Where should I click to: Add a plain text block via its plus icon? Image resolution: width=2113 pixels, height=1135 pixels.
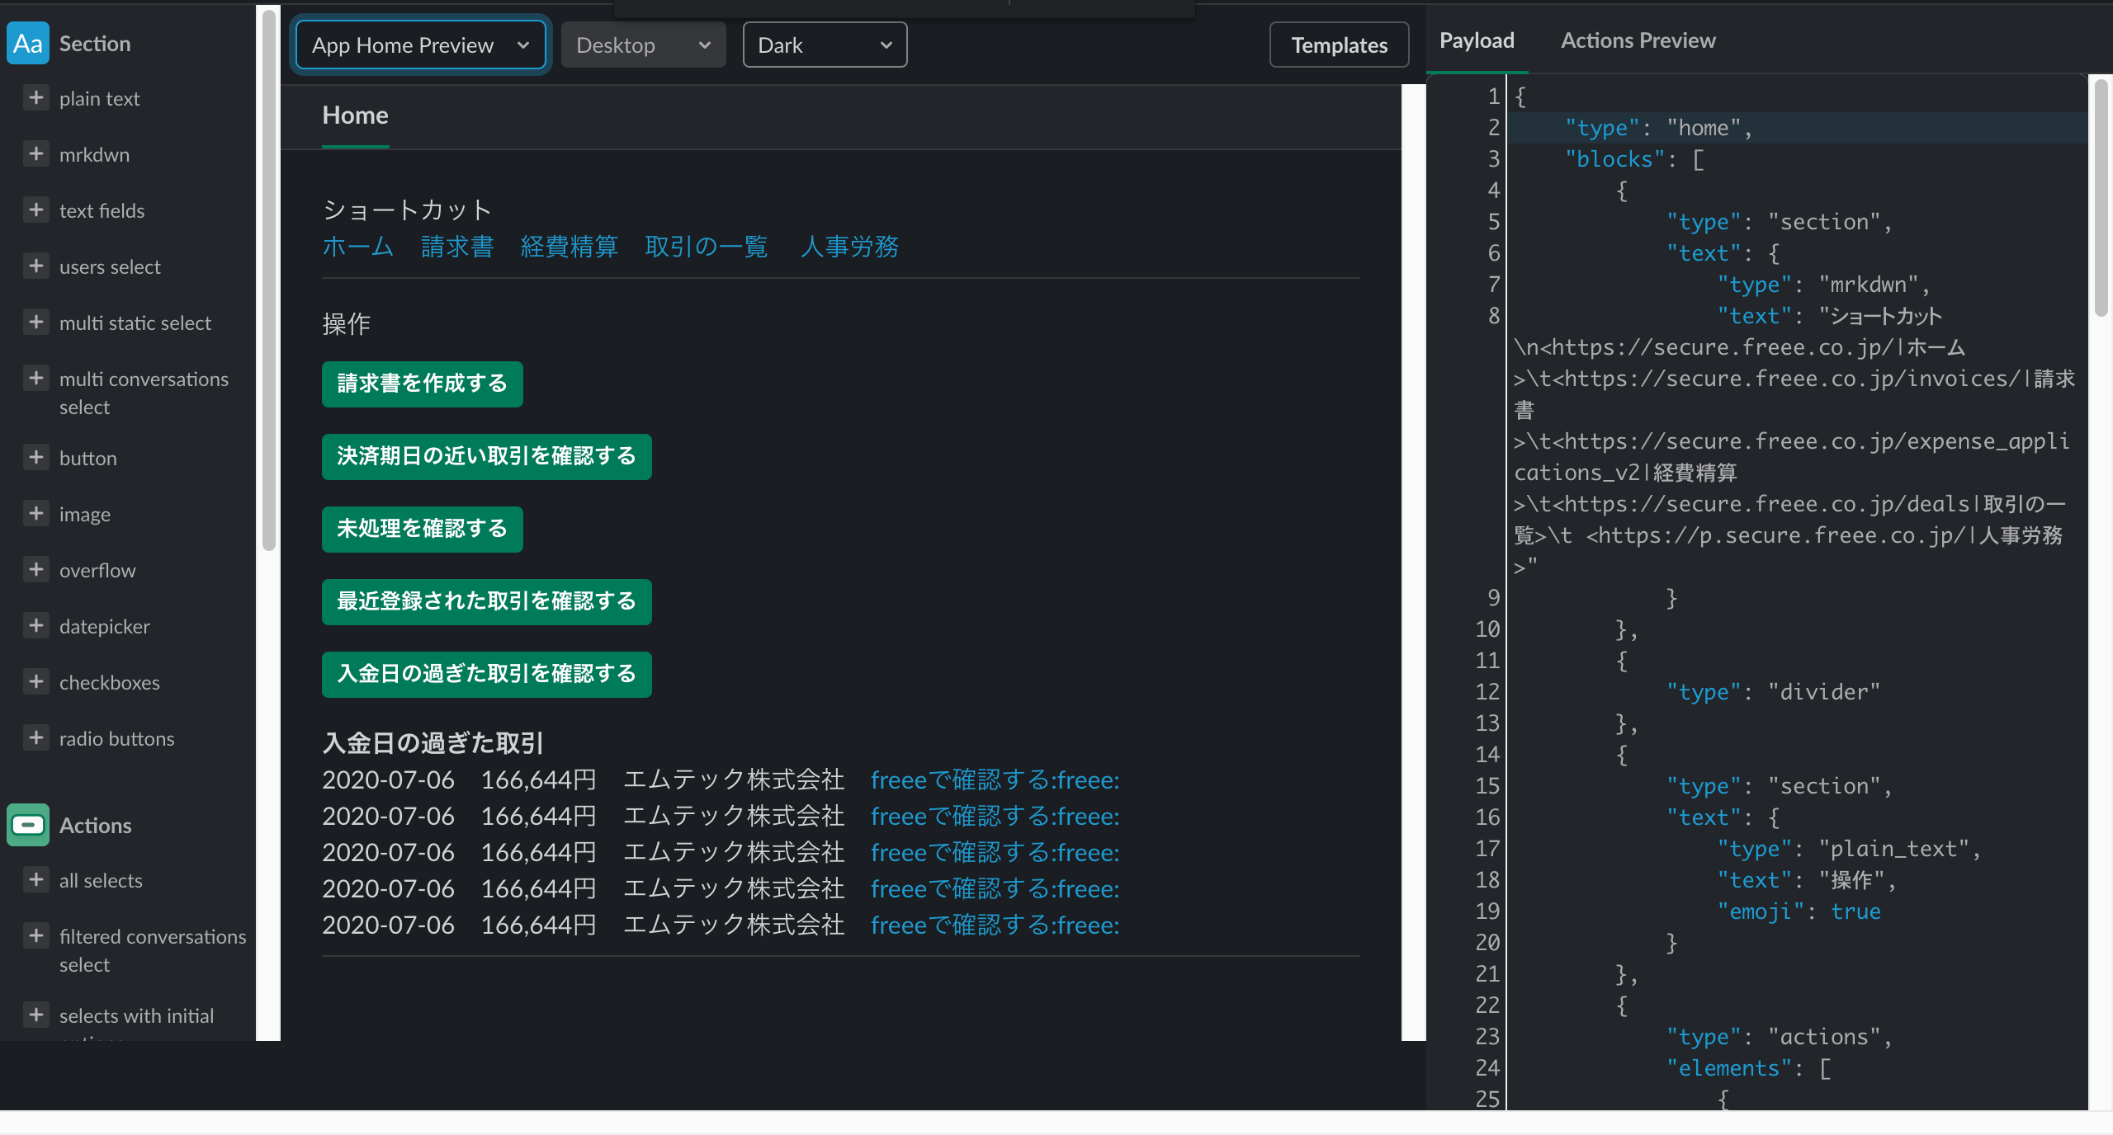tap(36, 97)
